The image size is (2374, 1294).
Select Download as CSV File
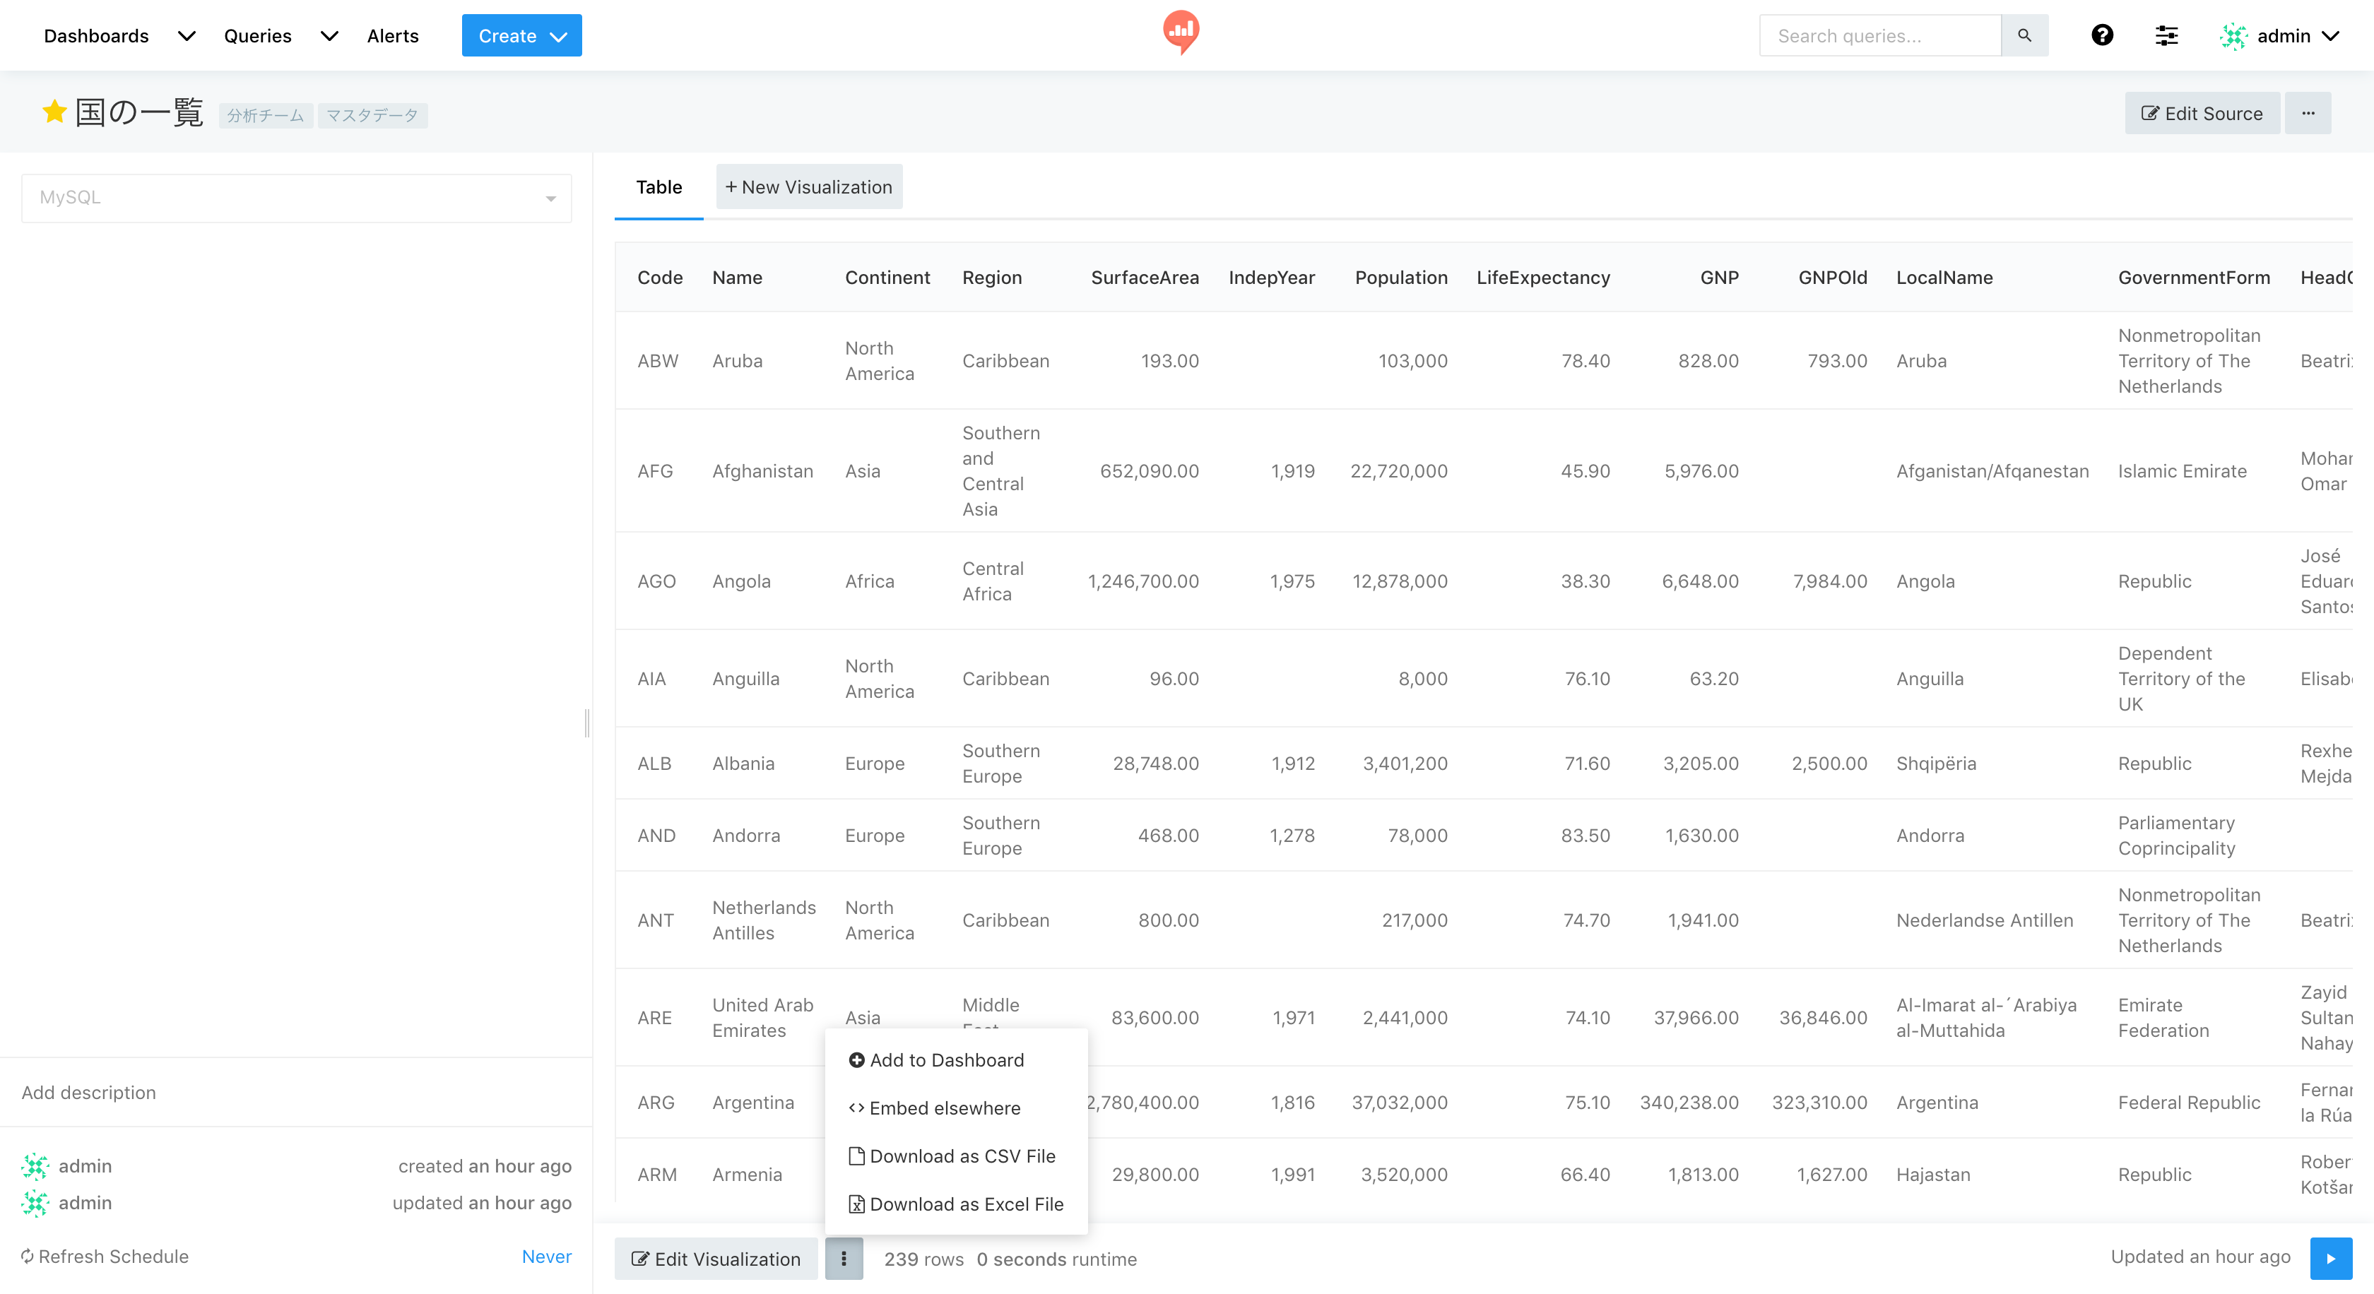961,1156
